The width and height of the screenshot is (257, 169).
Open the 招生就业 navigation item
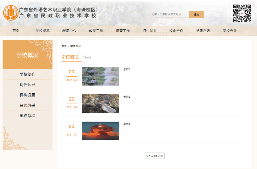(x=149, y=31)
